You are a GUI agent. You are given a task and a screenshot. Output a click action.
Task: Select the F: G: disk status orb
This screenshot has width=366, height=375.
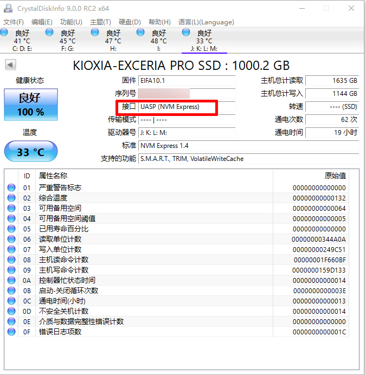click(50, 33)
